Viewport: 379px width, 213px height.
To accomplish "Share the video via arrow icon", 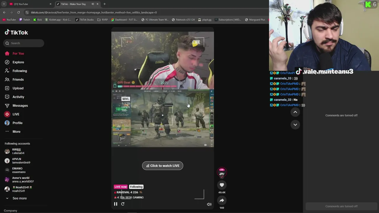I will click(x=222, y=200).
